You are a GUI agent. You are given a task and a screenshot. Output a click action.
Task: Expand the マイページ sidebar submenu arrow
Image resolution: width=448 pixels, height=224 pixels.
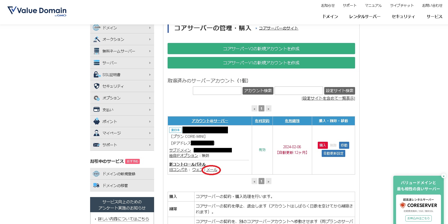click(x=150, y=133)
